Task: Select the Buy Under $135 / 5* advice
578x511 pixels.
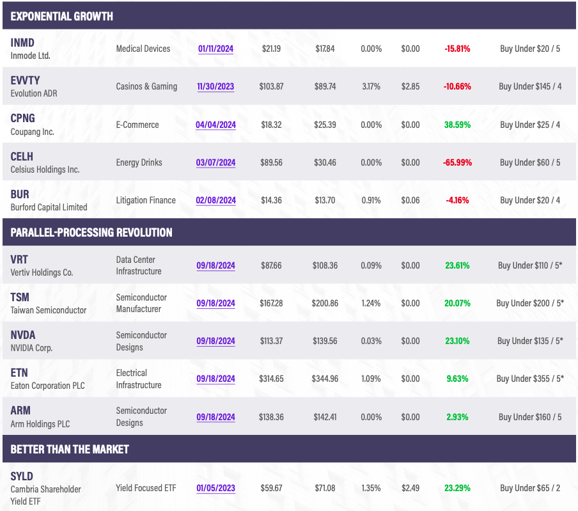Action: [530, 341]
